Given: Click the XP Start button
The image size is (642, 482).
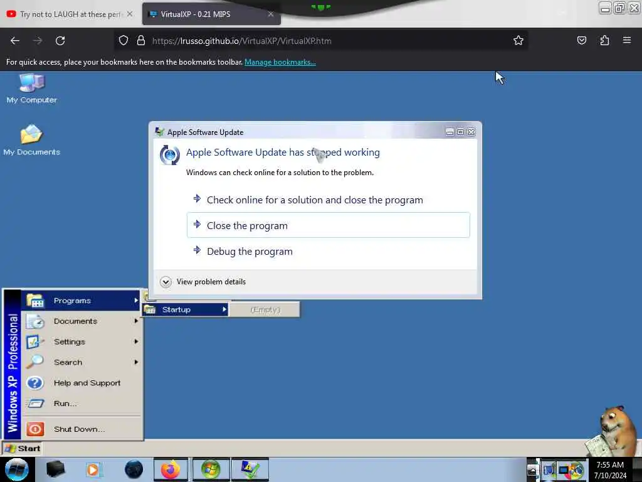Looking at the screenshot, I should [23, 448].
